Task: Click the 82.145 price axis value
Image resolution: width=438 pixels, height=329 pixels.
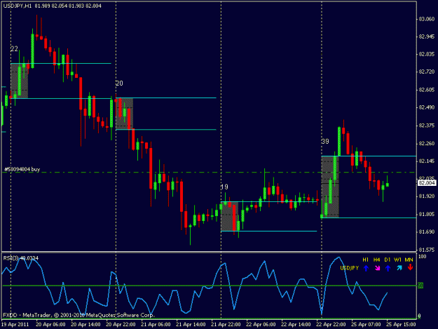Action: coord(427,161)
